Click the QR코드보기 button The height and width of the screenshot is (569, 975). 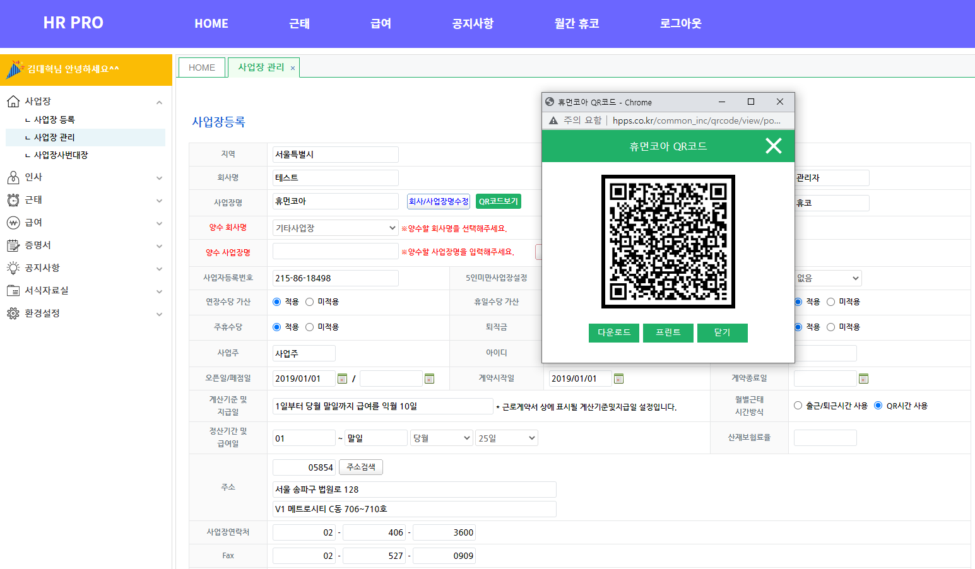[499, 201]
